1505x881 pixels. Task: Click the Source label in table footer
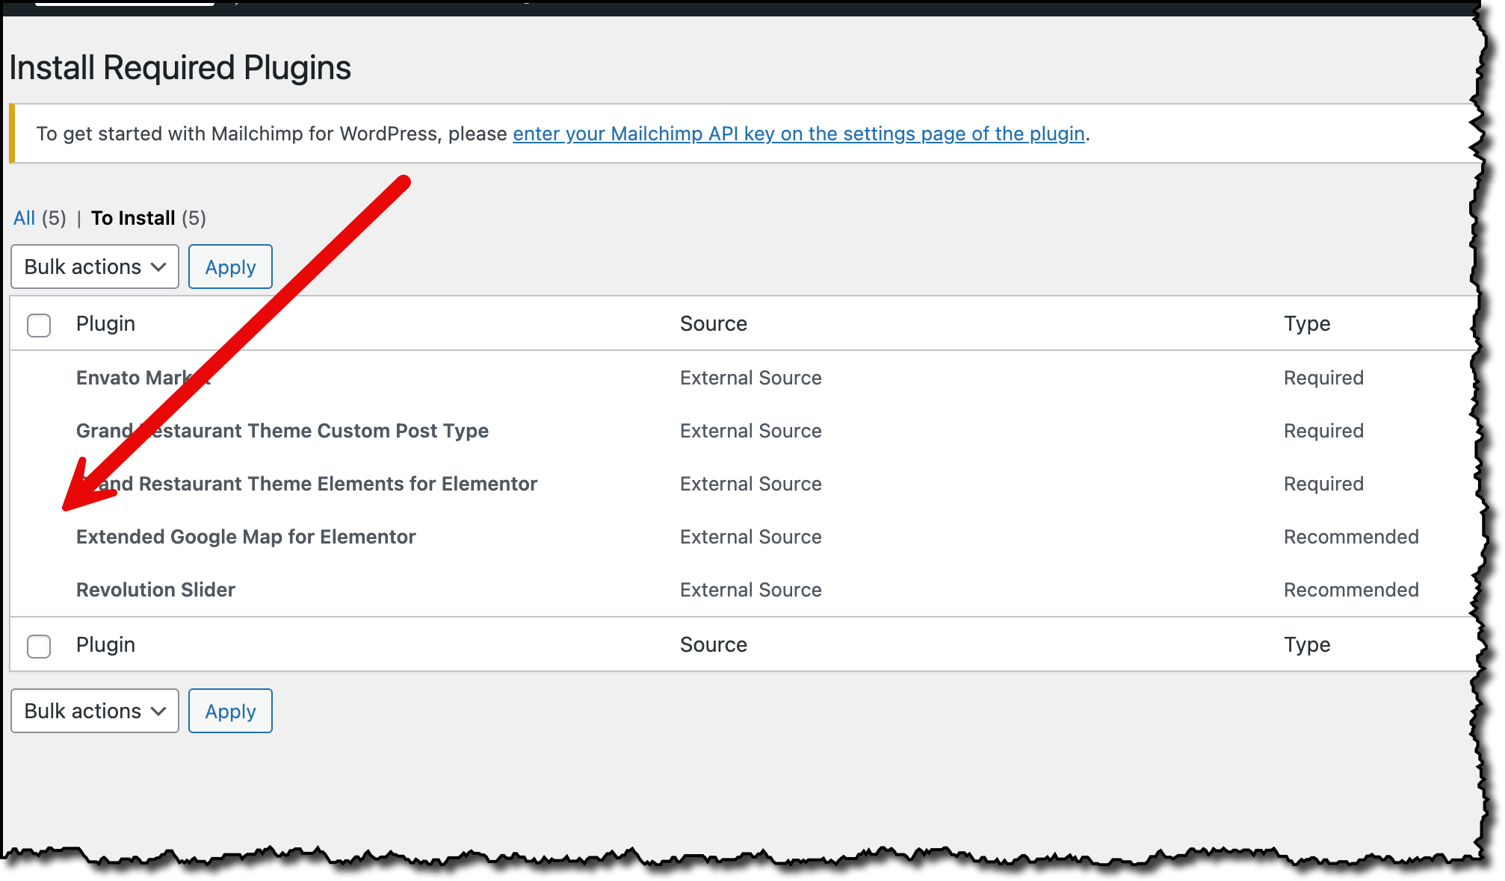(713, 645)
